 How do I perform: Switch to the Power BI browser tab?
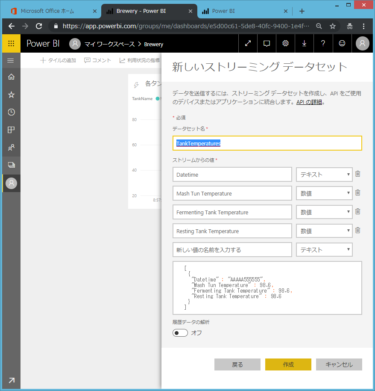coord(241,11)
